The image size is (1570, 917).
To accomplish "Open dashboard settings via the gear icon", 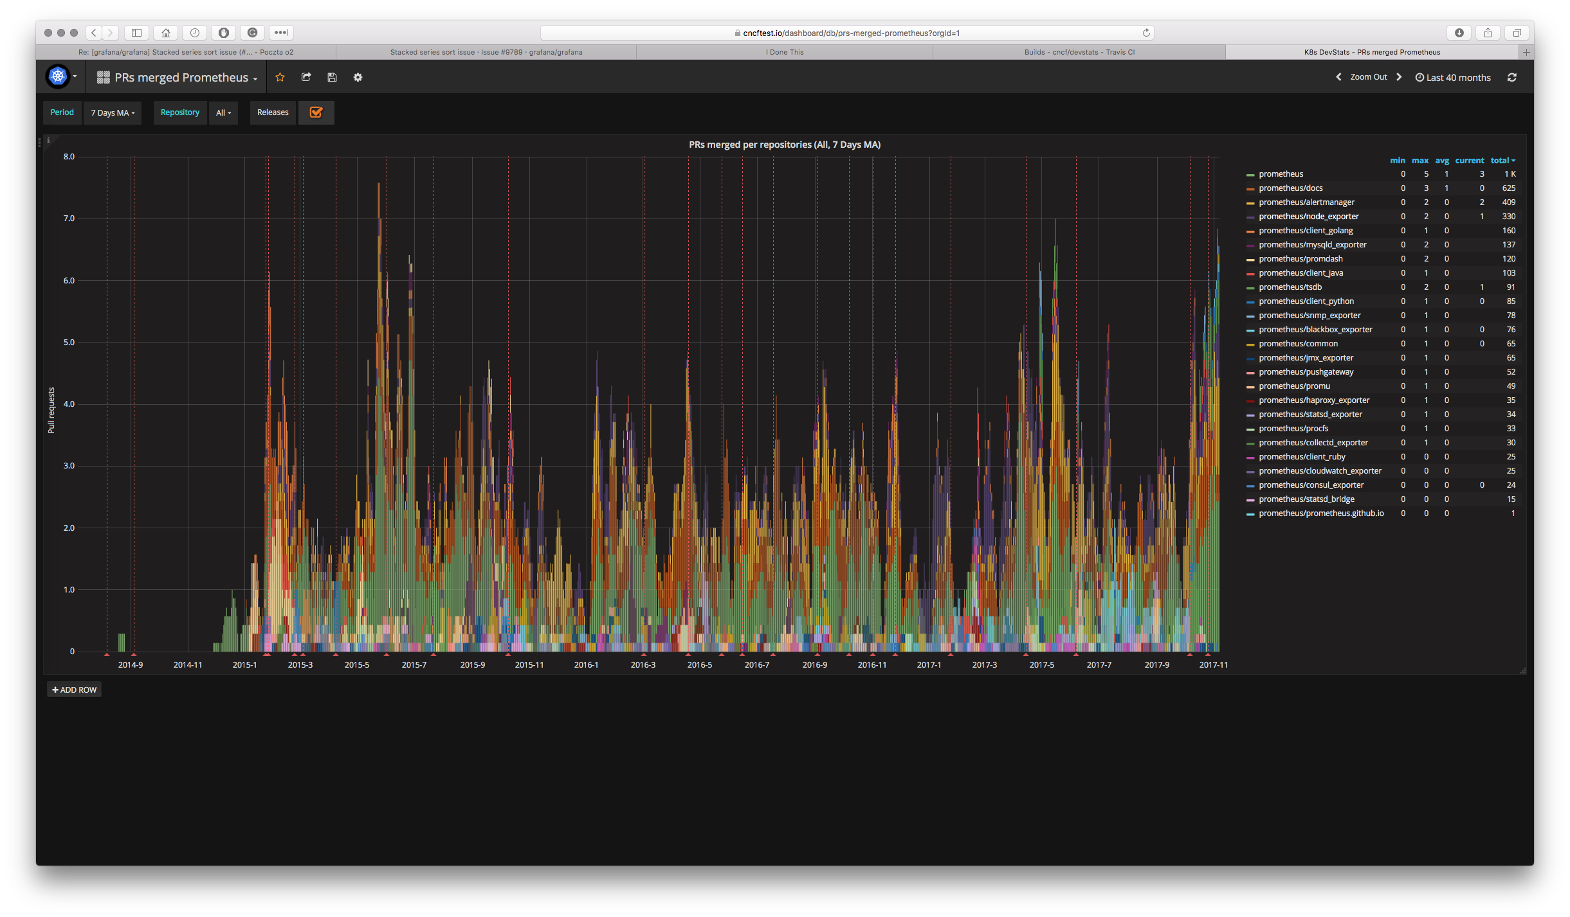I will point(358,77).
